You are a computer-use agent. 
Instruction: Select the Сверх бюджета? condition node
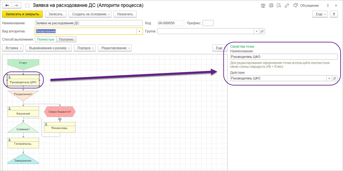pos(60,111)
